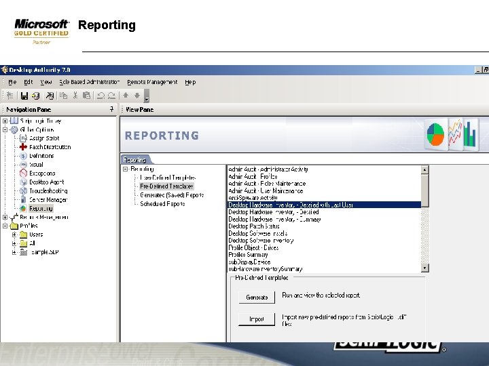Click the Assign Script icon
The height and width of the screenshot is (366, 489).
[23, 138]
